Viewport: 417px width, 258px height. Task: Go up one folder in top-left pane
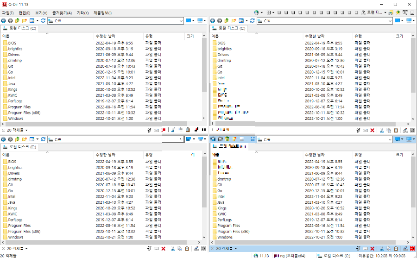tap(17, 21)
